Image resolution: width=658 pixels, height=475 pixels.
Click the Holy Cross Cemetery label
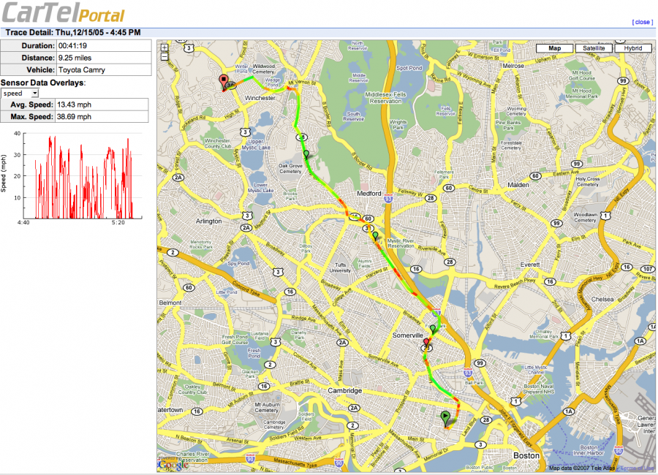click(588, 182)
